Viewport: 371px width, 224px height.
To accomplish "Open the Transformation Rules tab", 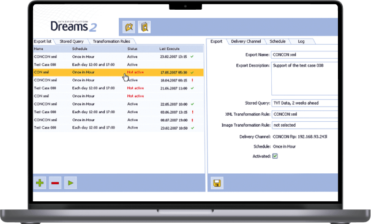I will [111, 42].
